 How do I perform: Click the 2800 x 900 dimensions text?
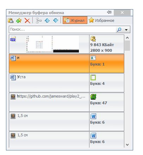101,50
